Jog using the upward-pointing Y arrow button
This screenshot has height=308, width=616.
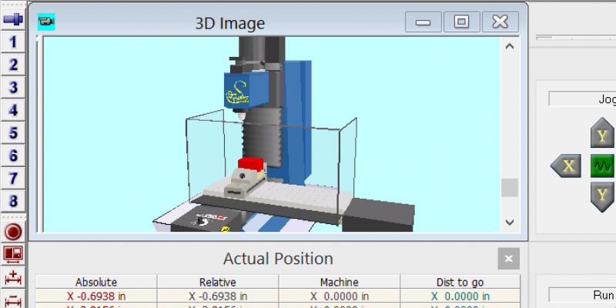(601, 136)
